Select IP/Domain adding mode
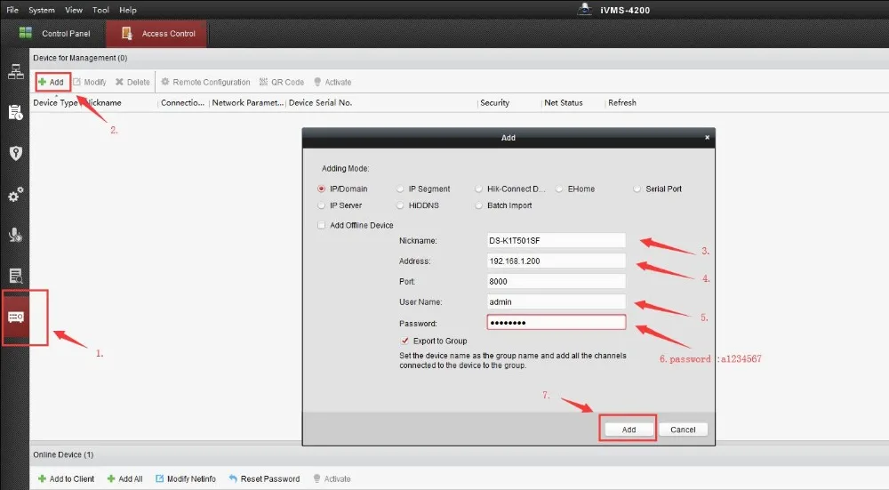This screenshot has height=490, width=889. [322, 189]
